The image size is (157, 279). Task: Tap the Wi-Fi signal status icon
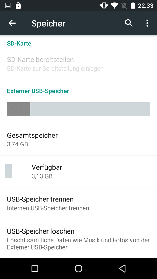point(114,5)
